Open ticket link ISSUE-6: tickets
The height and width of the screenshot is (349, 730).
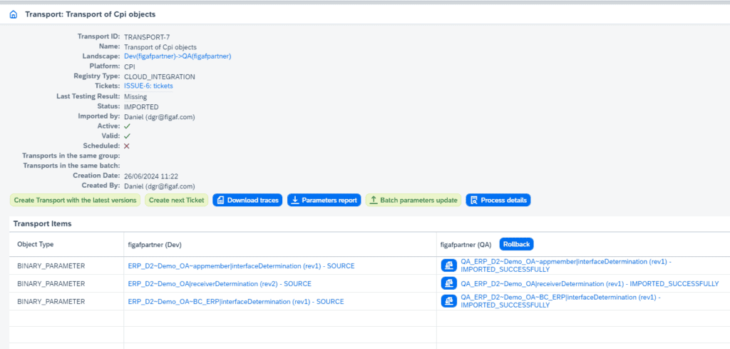[x=148, y=86]
